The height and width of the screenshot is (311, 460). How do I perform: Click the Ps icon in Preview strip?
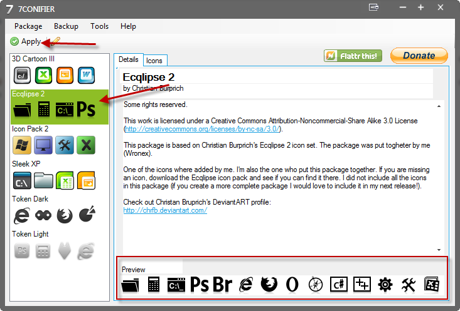click(x=200, y=285)
